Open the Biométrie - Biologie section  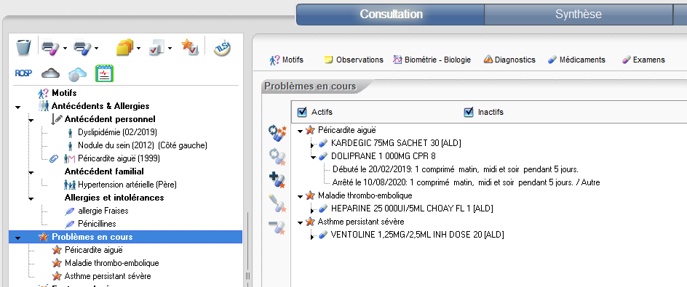coord(432,60)
